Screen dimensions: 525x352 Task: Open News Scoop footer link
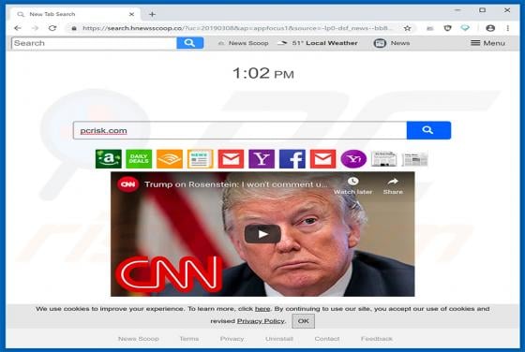click(x=139, y=339)
